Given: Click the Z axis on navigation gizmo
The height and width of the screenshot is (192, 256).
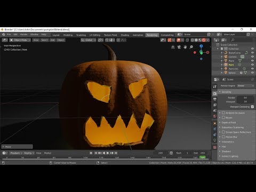Looking at the screenshot, I should coord(201,46).
